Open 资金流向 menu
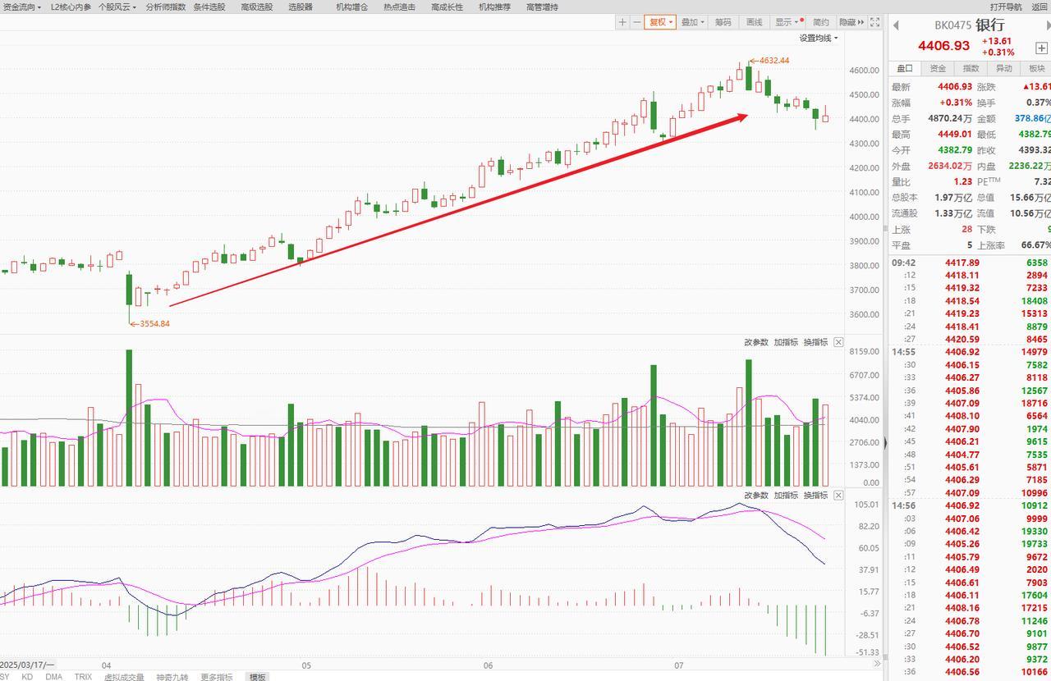 coord(21,7)
